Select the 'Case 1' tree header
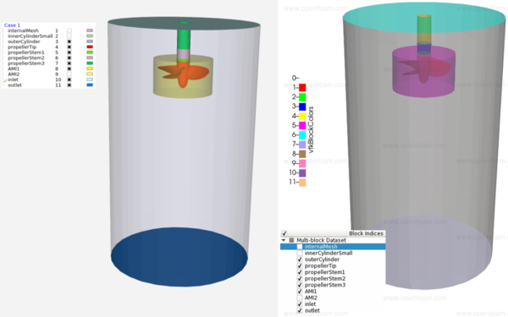The width and height of the screenshot is (508, 317). [12, 25]
